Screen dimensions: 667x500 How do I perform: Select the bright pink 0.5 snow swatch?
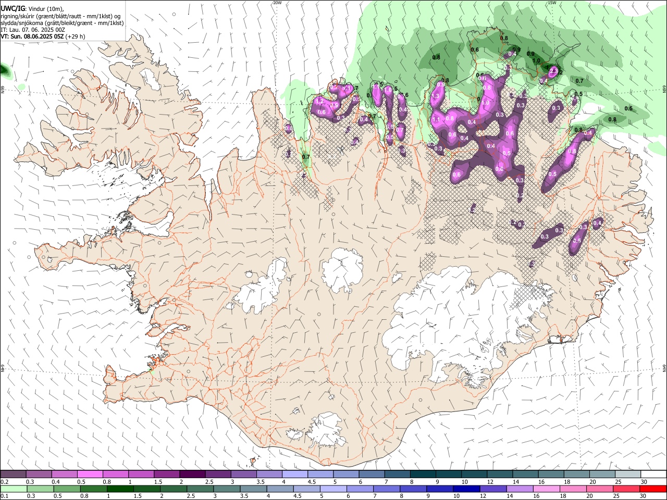[x=90, y=474]
